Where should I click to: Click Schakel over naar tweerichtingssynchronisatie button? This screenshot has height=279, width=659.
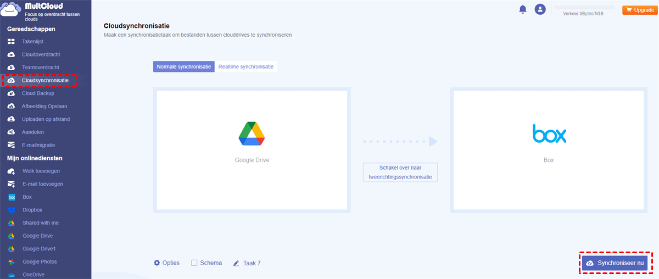[400, 172]
